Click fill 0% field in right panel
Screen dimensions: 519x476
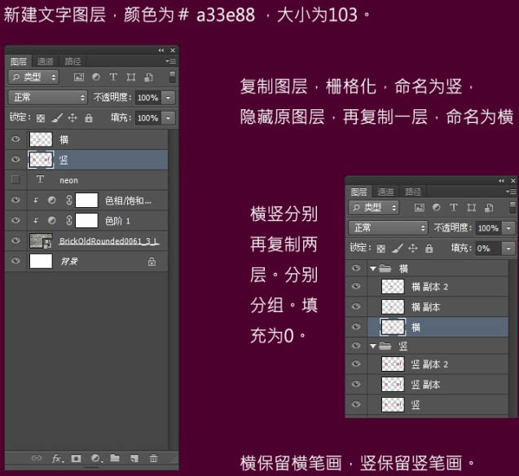(489, 249)
